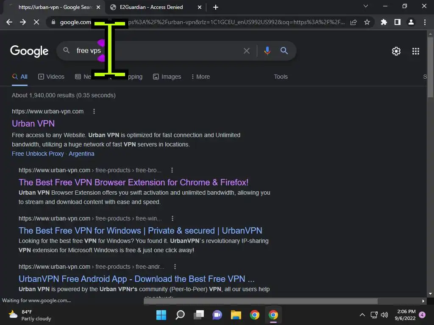Select the result count text 'About 1,940,000 results'
The width and height of the screenshot is (434, 325).
[43, 95]
